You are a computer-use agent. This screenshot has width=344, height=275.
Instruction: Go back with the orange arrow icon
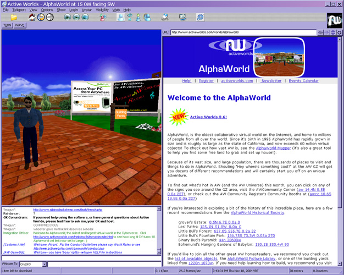tap(41, 18)
